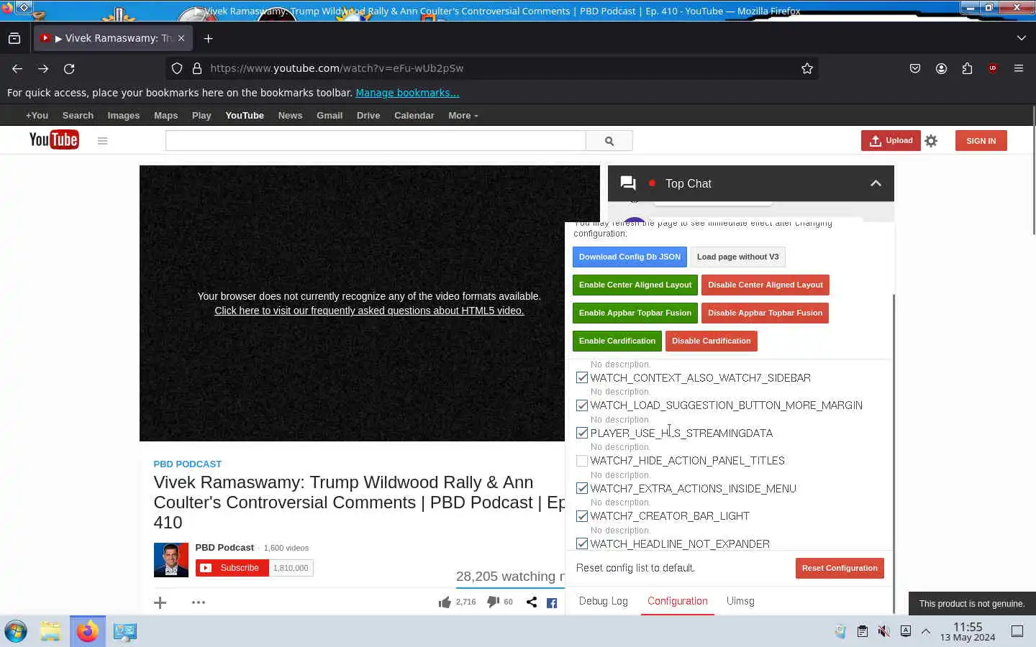Go to the YouTube logo home
The height and width of the screenshot is (647, 1036).
(x=54, y=139)
